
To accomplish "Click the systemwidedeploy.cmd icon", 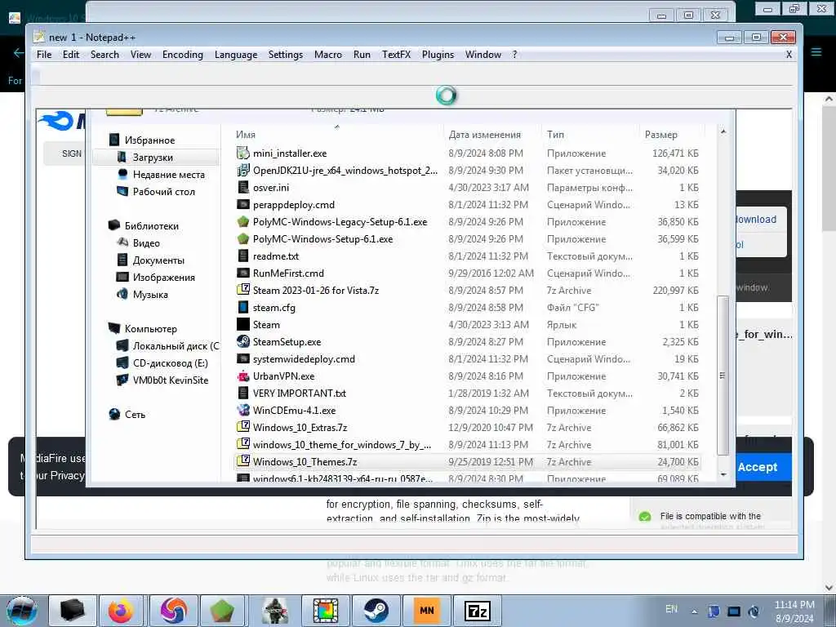I will 243,359.
